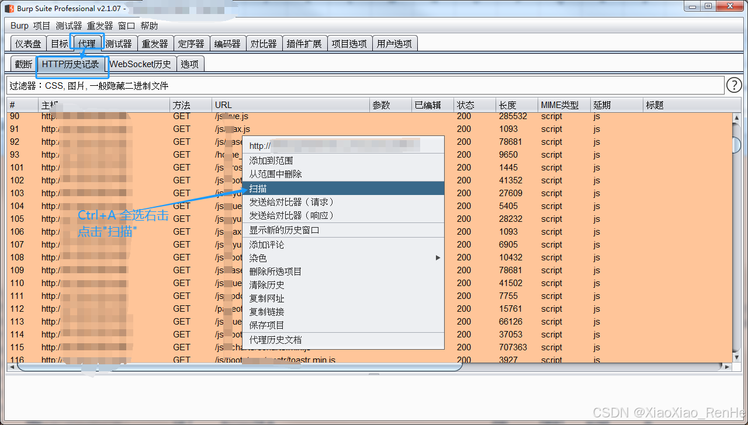Screen dimensions: 748x425
Task: Sort by the MIME类型 column header
Action: [564, 105]
